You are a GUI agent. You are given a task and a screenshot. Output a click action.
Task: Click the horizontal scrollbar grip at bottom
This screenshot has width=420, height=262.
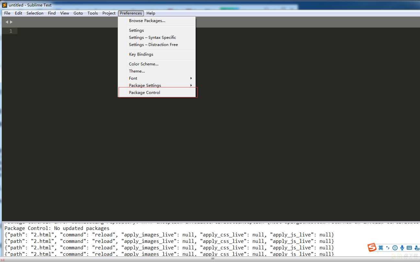point(213,258)
